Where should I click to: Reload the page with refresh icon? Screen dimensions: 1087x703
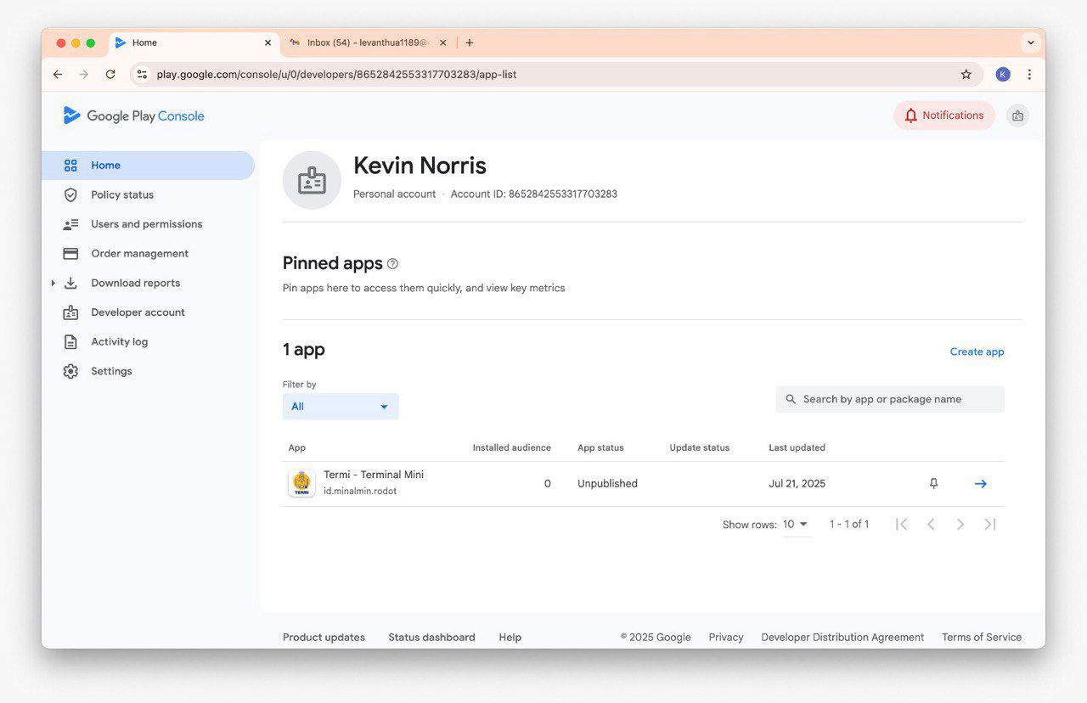point(110,75)
